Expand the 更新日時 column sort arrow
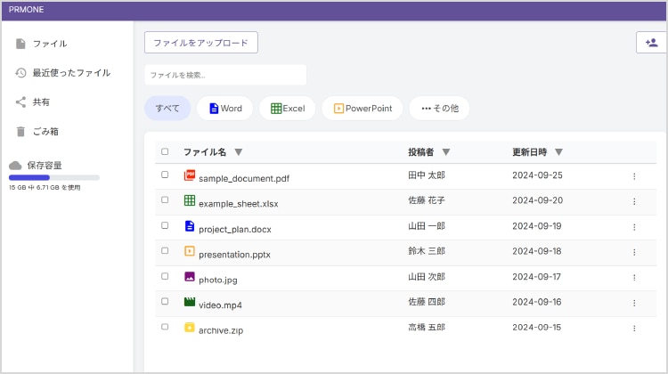The height and width of the screenshot is (374, 668). point(558,151)
